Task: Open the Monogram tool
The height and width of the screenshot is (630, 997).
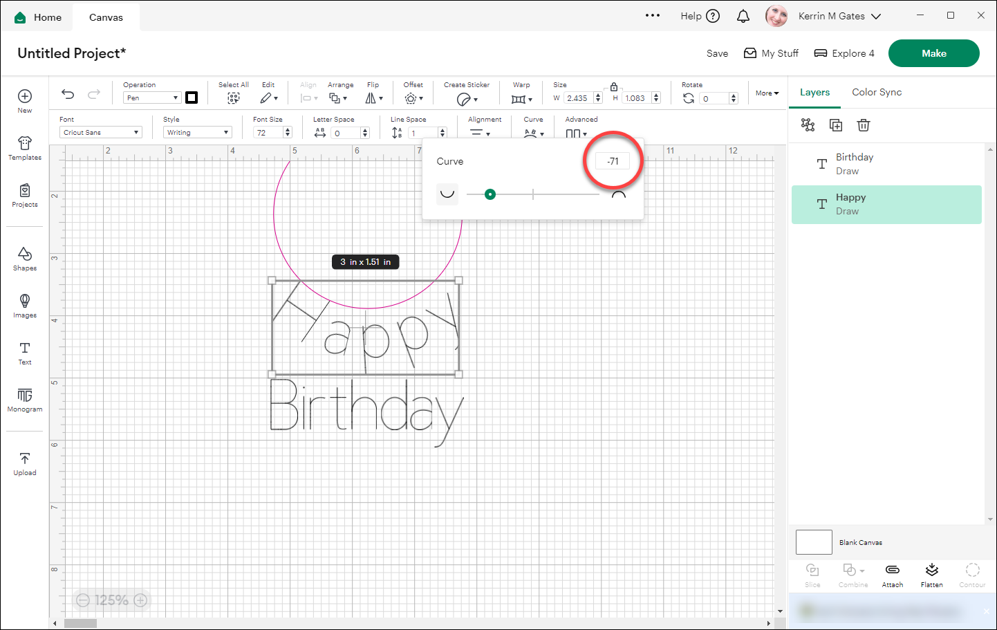Action: (x=25, y=399)
